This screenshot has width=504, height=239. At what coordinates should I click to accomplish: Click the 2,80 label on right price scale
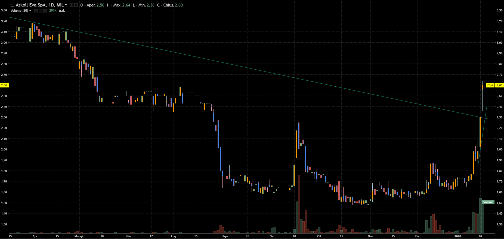499,64
